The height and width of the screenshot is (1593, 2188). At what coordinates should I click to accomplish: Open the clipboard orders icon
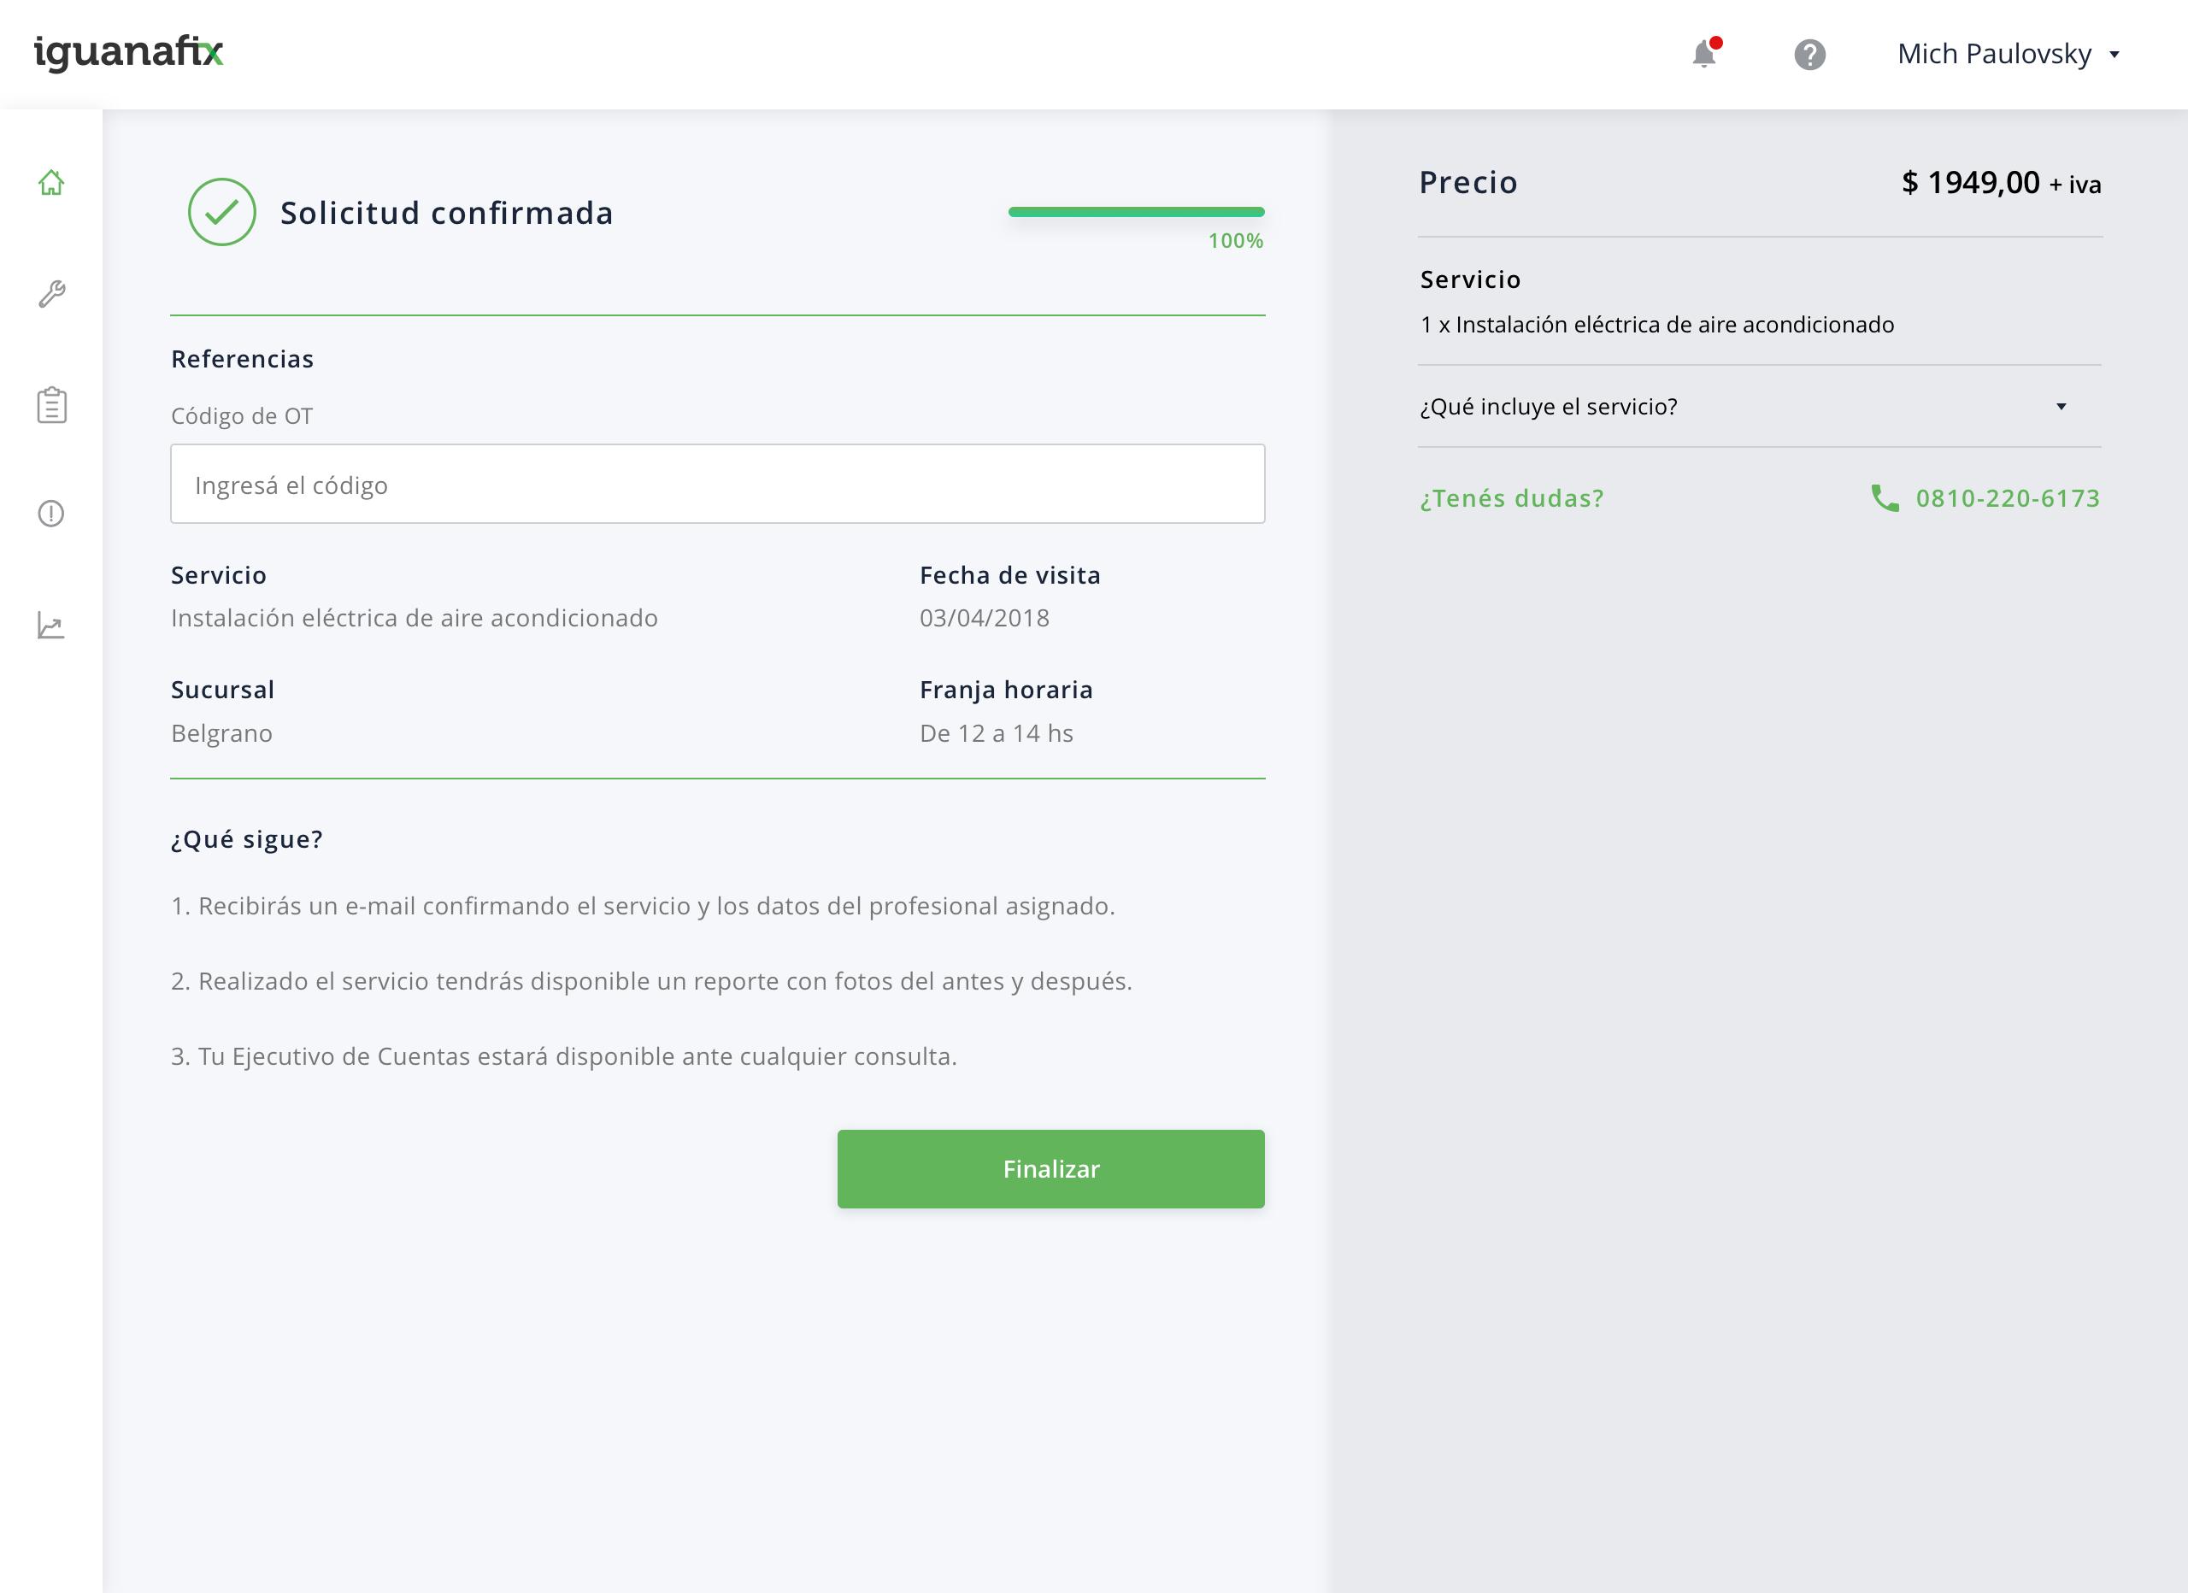point(51,405)
